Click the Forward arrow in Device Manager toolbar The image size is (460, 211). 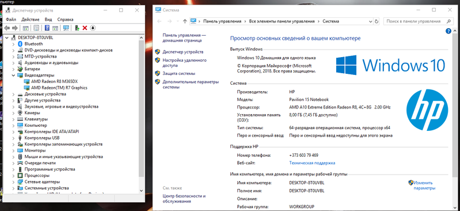pos(14,28)
